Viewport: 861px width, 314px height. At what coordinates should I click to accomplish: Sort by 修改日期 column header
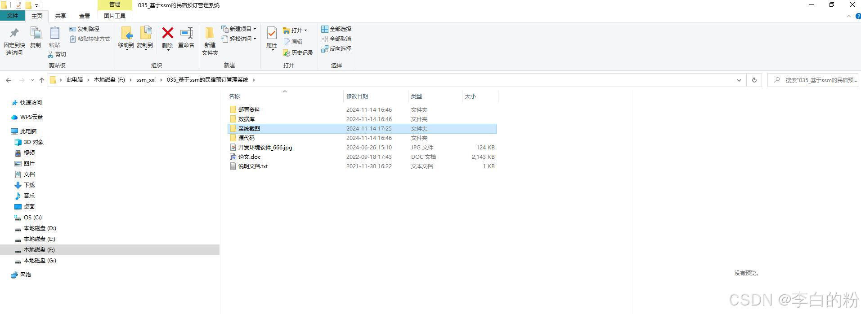357,96
